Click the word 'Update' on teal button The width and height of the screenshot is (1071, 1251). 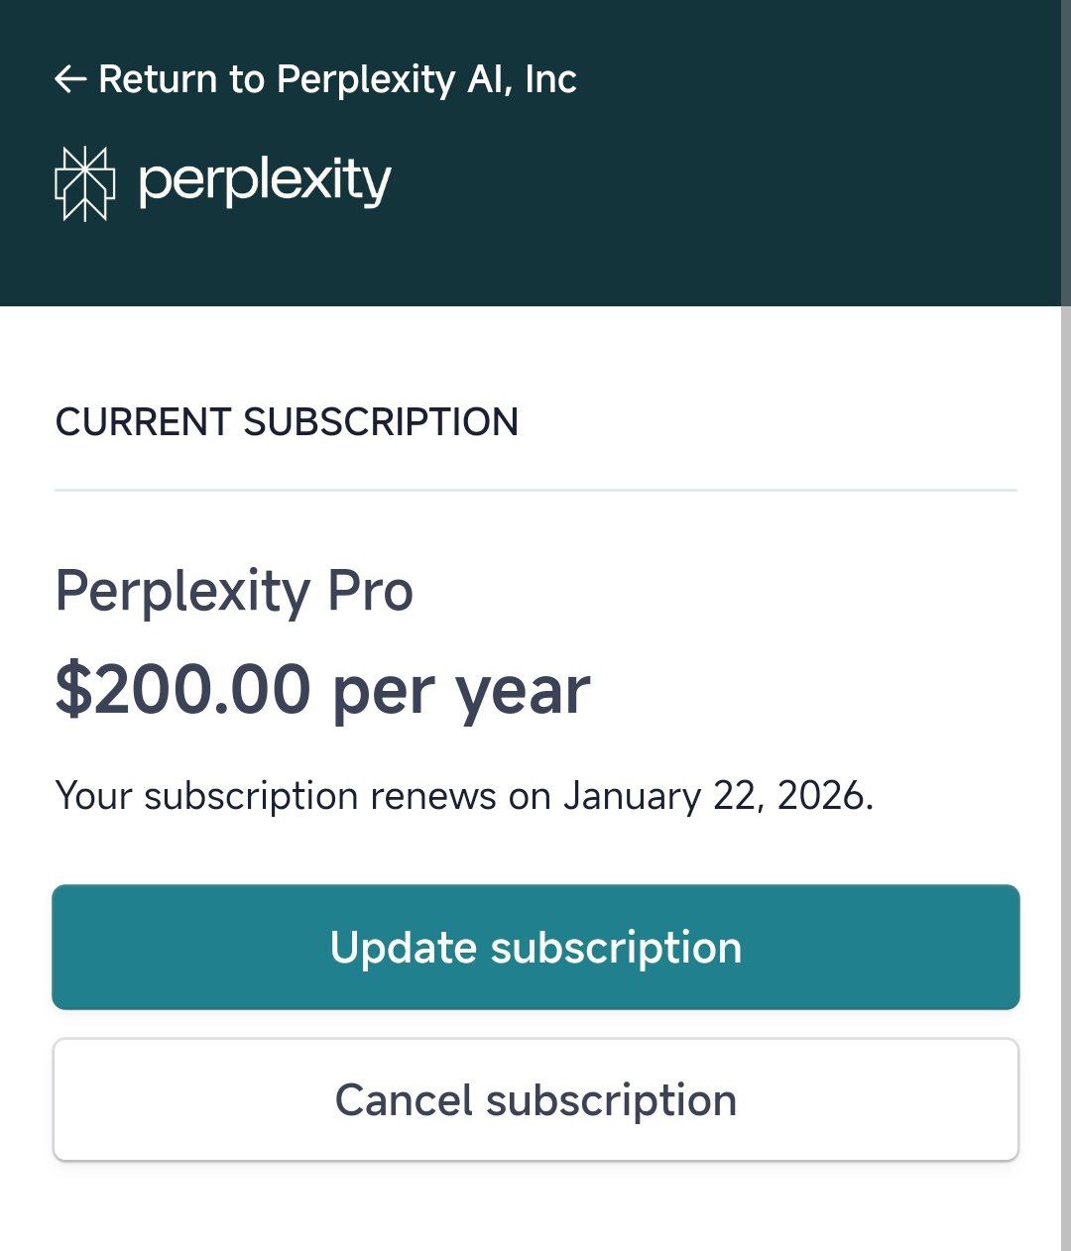[404, 948]
